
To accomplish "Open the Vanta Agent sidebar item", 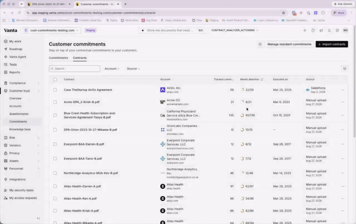I will coord(18,57).
